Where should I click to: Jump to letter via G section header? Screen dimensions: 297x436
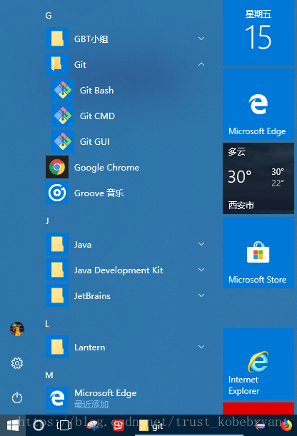tap(49, 15)
